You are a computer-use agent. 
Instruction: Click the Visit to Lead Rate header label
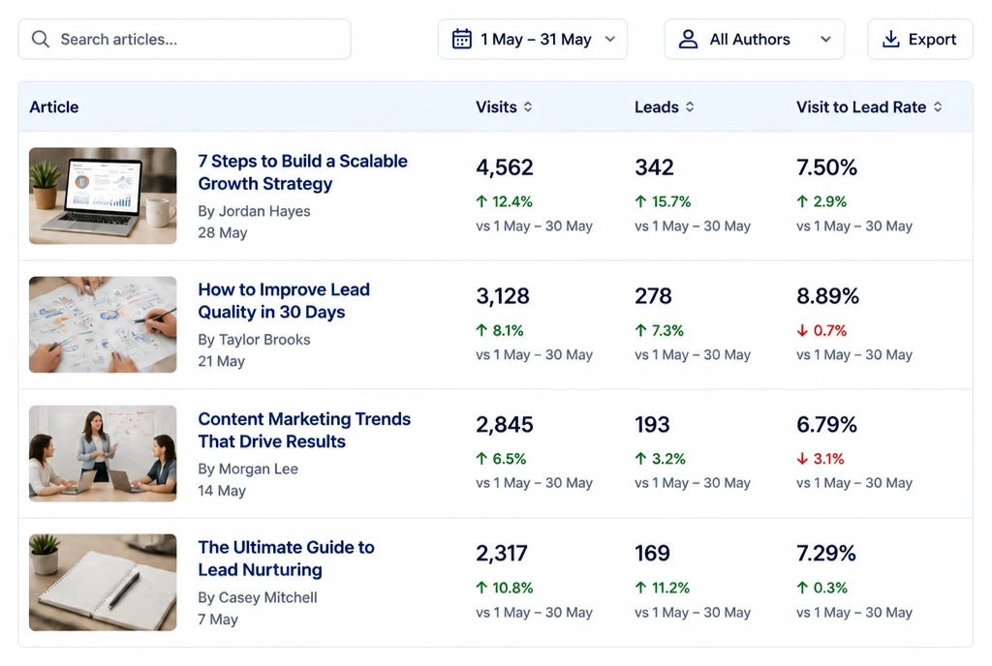[x=861, y=106]
